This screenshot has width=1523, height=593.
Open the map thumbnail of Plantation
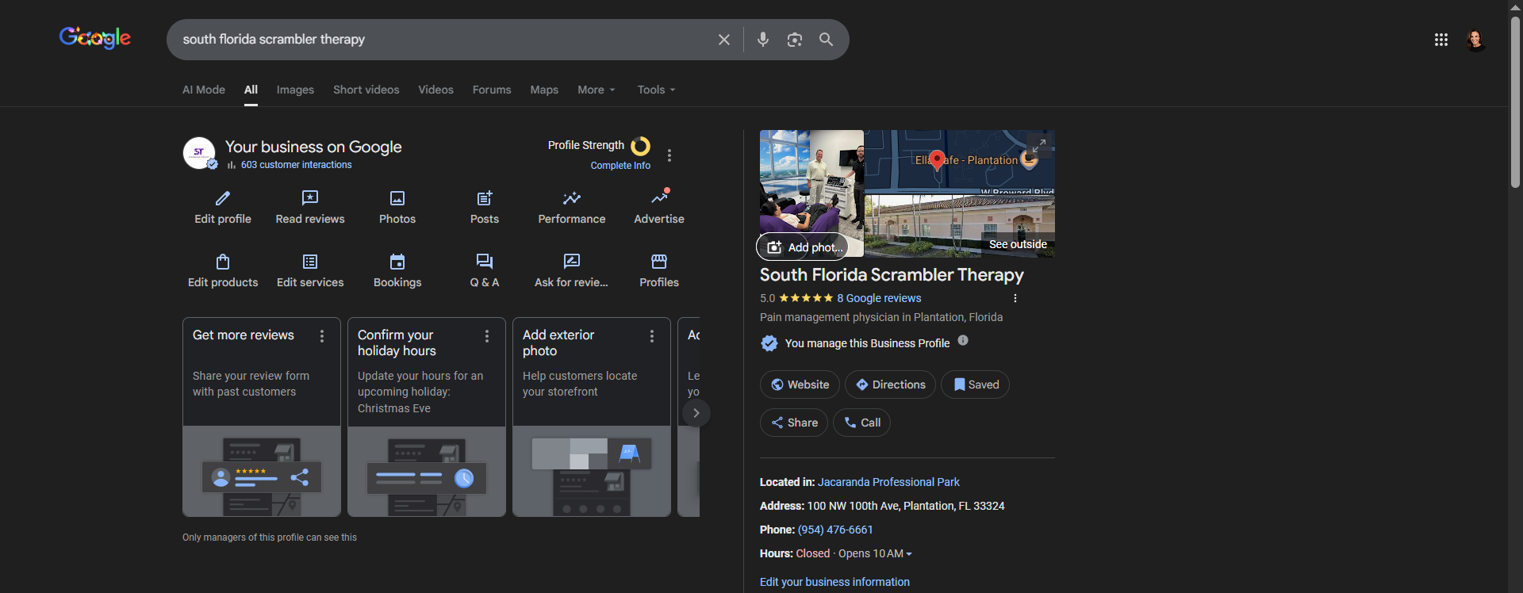click(960, 161)
